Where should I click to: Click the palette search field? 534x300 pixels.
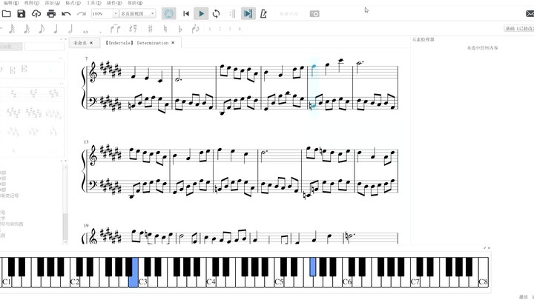coord(44,47)
